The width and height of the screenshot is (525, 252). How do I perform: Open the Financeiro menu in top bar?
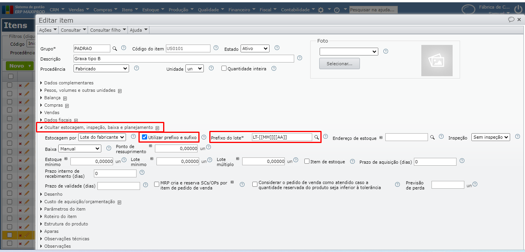[242, 10]
